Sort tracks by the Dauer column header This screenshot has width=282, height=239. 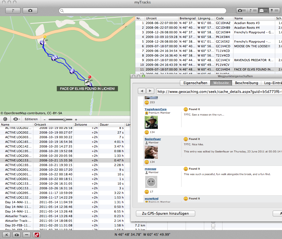pyautogui.click(x=111, y=125)
